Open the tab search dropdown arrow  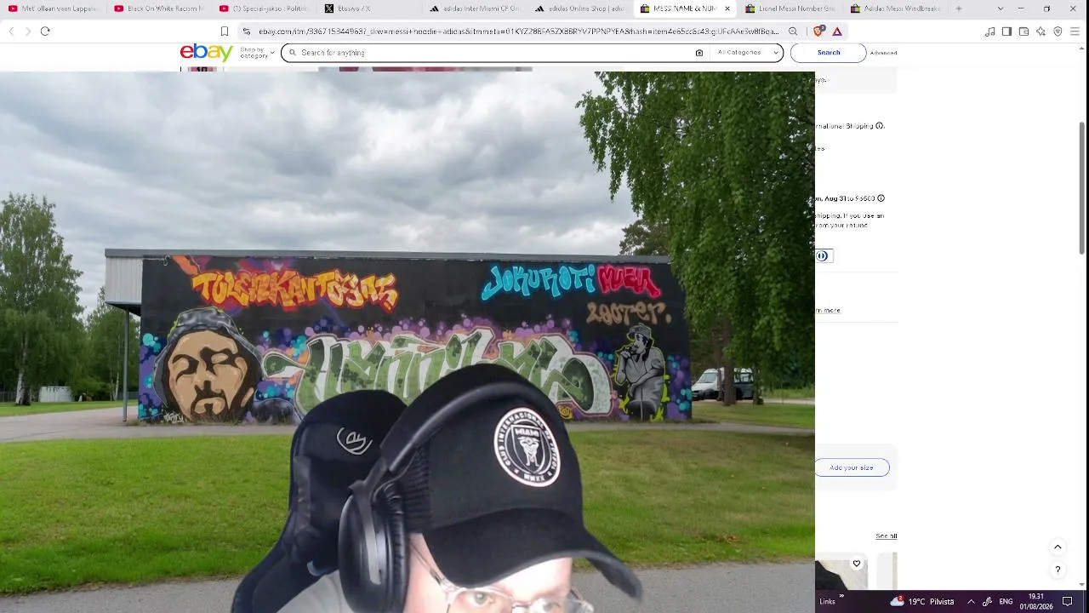point(999,9)
